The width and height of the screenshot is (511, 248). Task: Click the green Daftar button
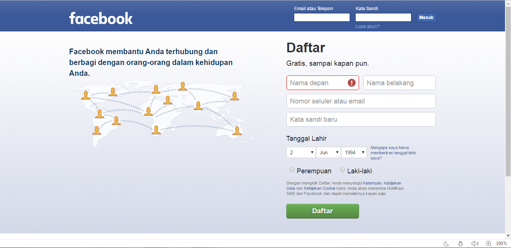point(323,211)
